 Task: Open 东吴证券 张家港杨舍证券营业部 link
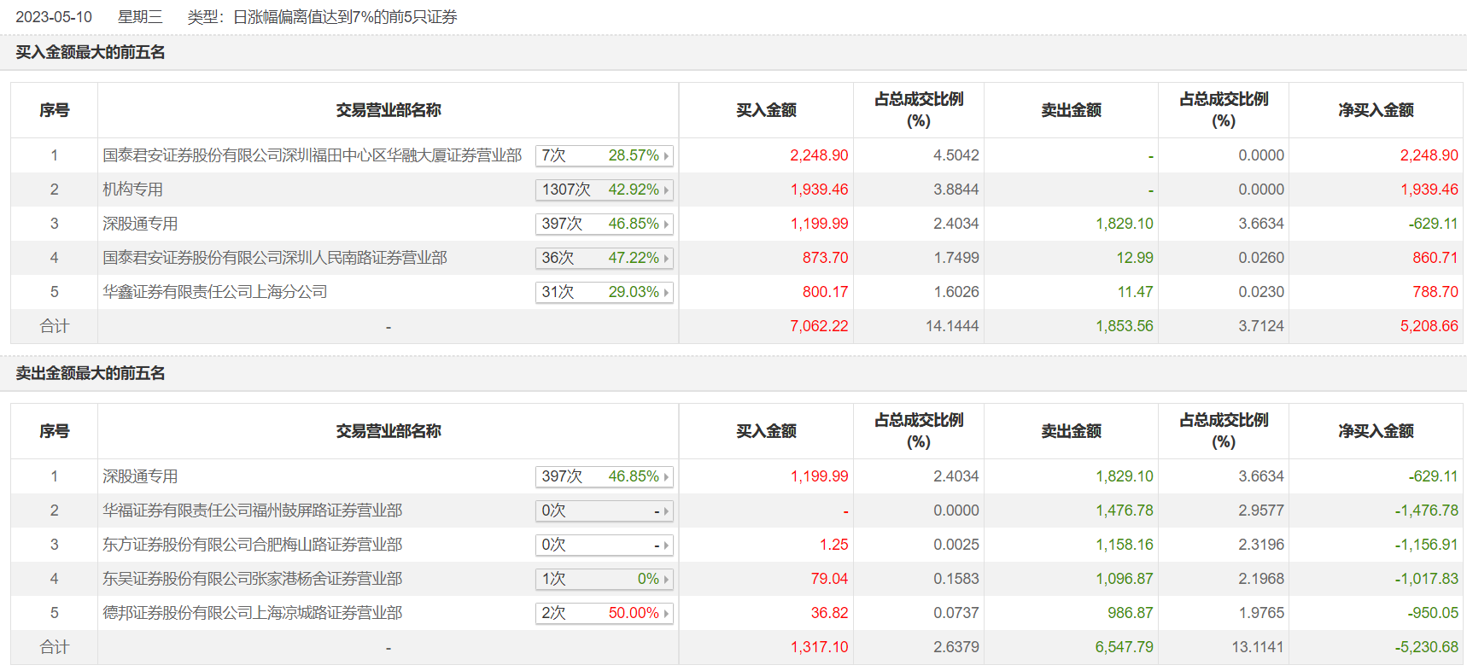point(252,579)
